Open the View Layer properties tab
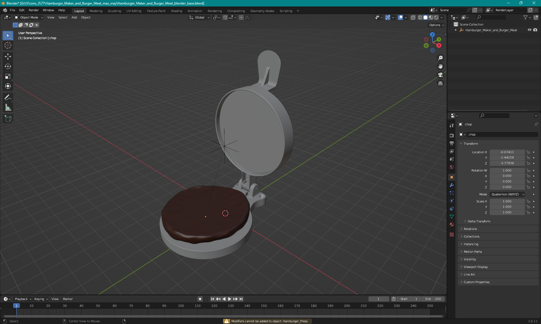 (x=452, y=151)
